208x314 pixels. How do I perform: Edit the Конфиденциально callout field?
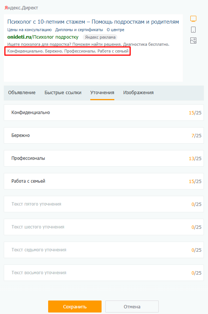coord(104,113)
